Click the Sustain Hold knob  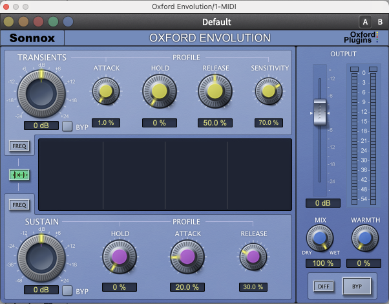tap(120, 257)
